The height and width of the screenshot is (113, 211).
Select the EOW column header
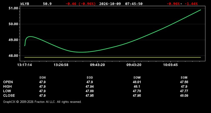coord(137,78)
